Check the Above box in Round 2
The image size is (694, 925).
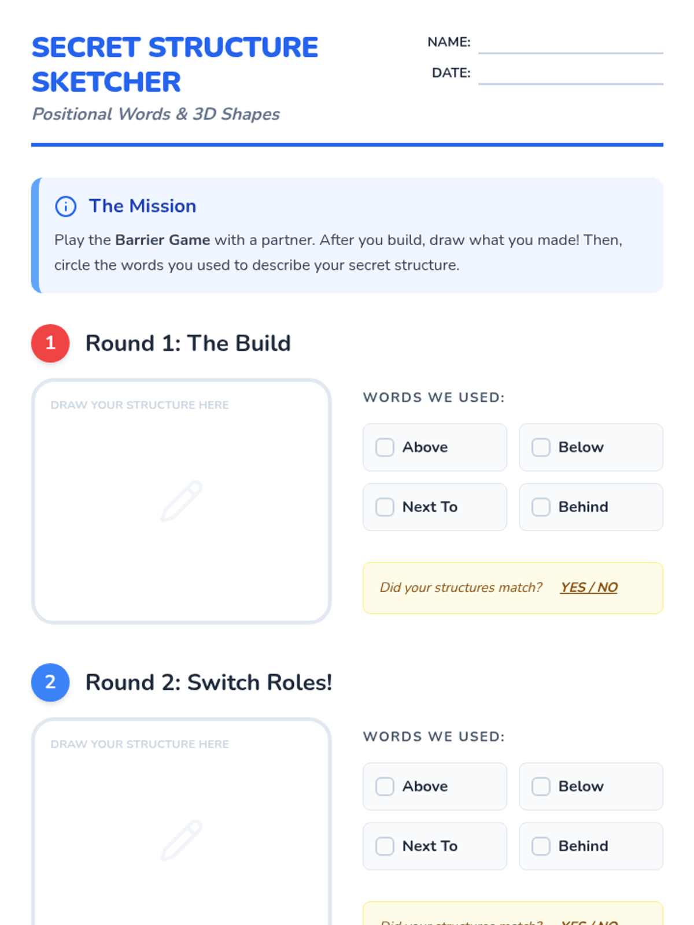[385, 786]
